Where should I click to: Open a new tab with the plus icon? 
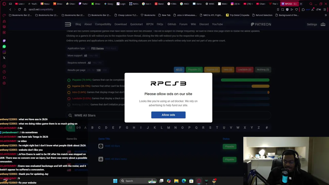click(x=301, y=4)
